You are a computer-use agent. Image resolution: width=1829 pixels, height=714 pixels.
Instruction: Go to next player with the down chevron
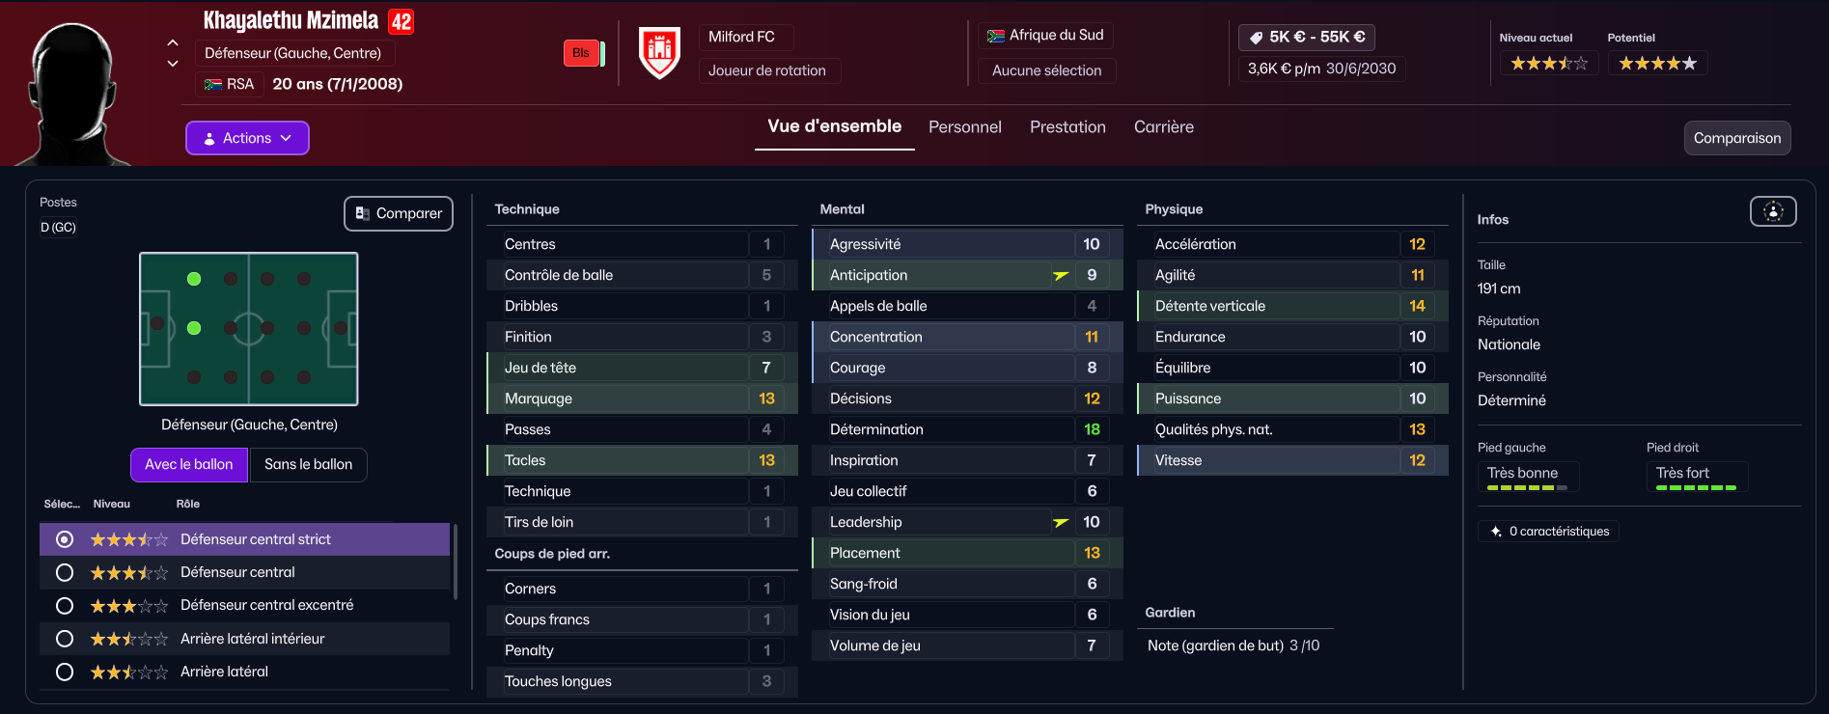pyautogui.click(x=173, y=64)
